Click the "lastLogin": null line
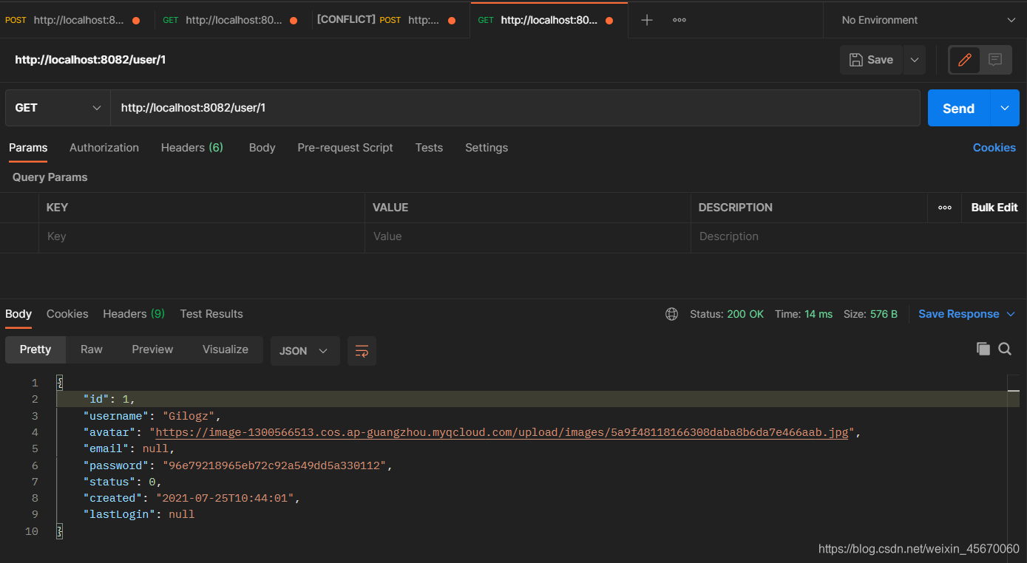 point(138,514)
